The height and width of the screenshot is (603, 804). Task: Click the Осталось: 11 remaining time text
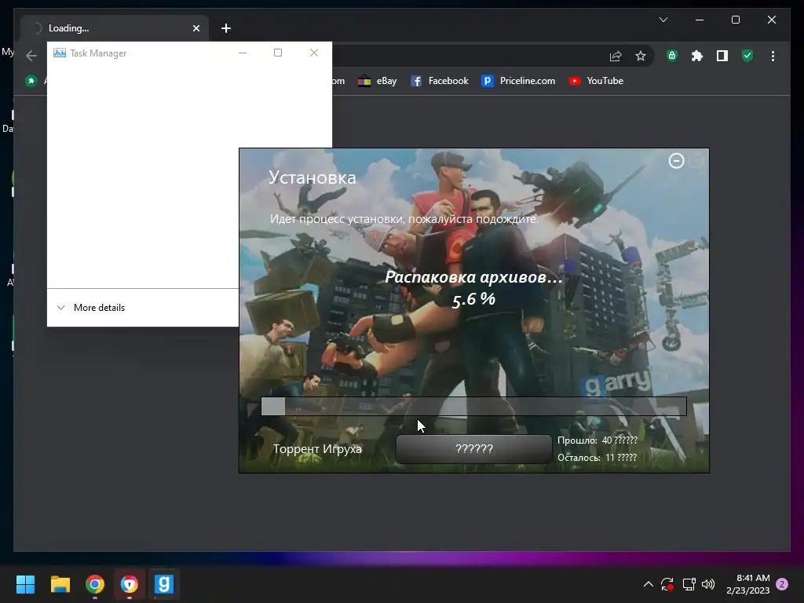(x=597, y=458)
